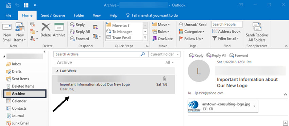This screenshot has width=289, height=126.
Task: Click Reply All in the ribbon
Action: (80, 32)
